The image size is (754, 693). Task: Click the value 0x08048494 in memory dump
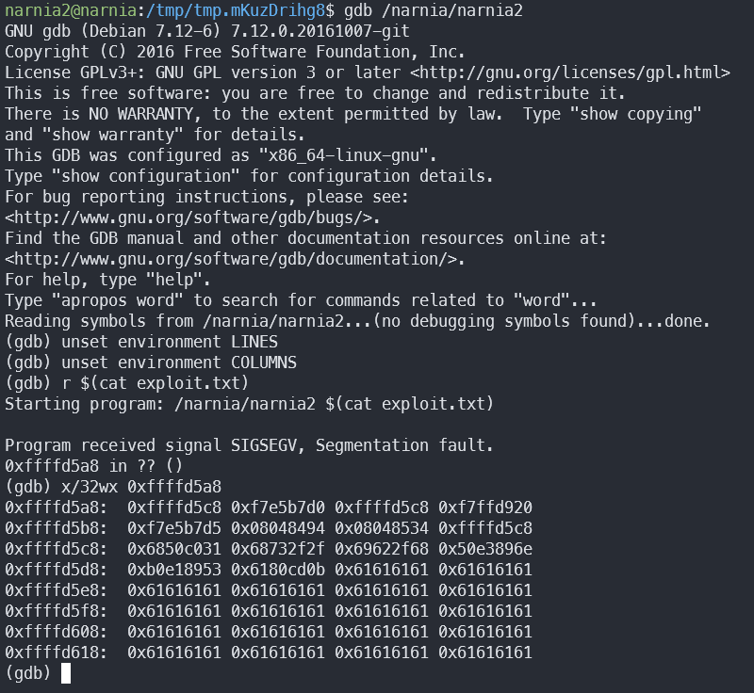278,528
